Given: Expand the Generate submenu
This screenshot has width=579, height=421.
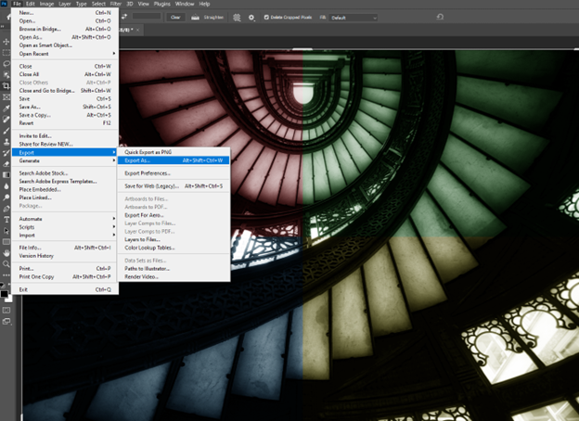Looking at the screenshot, I should click(x=65, y=160).
